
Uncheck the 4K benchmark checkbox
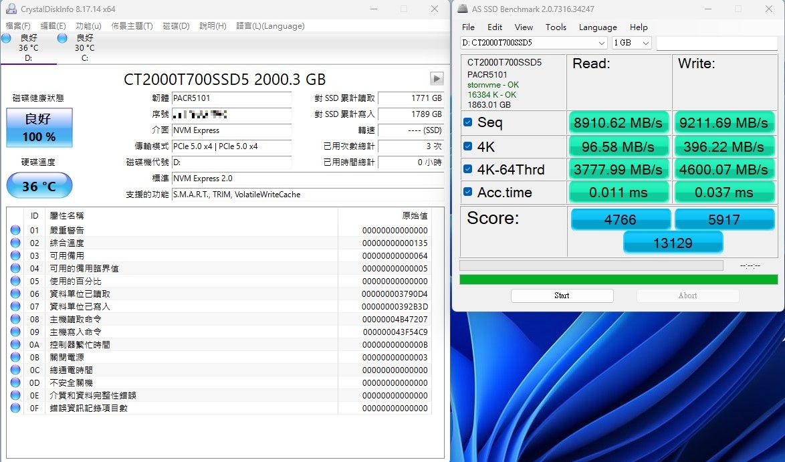[x=467, y=146]
